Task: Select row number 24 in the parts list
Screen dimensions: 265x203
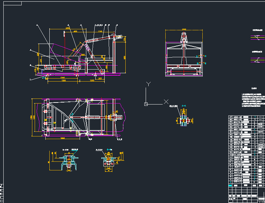Action: (x=231, y=124)
